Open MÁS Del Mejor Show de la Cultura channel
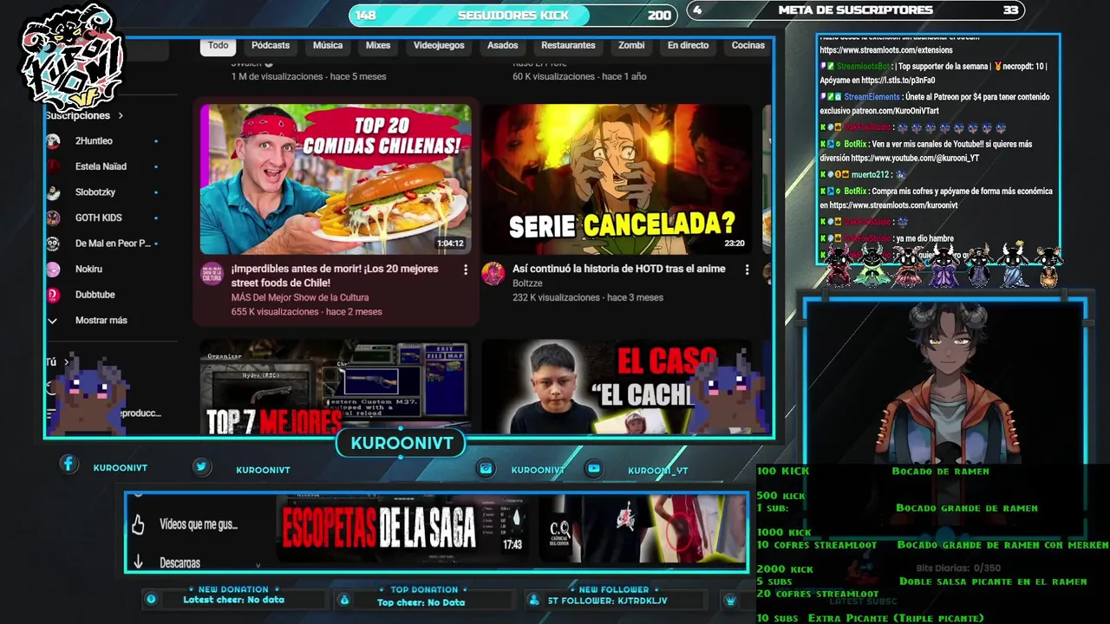 [x=300, y=297]
